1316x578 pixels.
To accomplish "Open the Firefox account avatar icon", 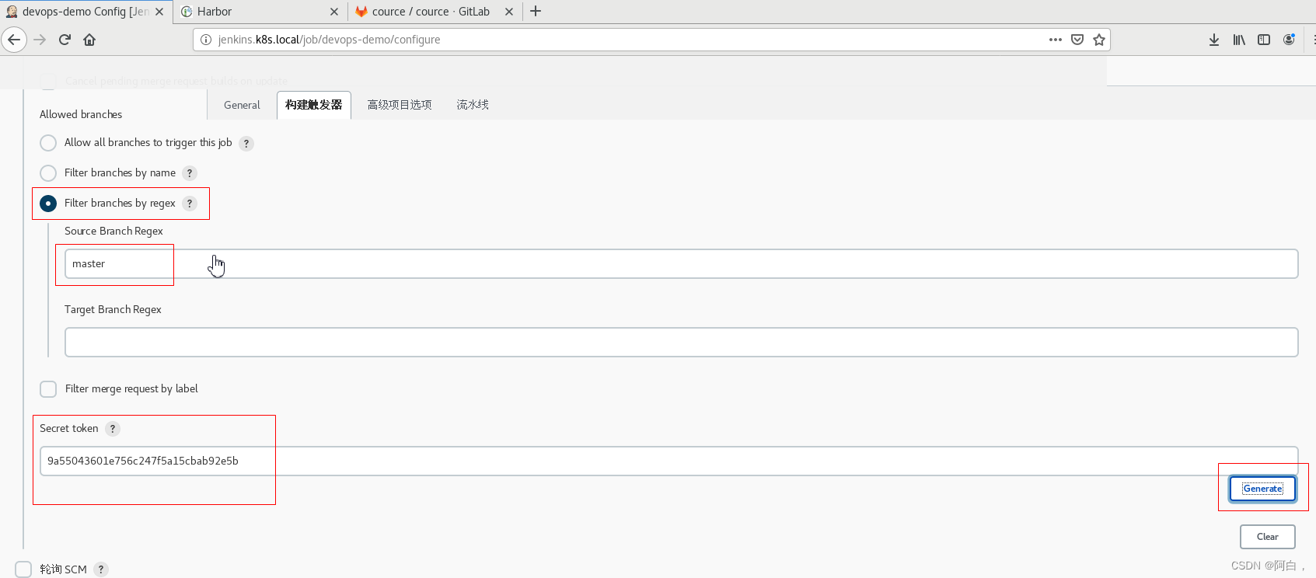I will pos(1289,40).
